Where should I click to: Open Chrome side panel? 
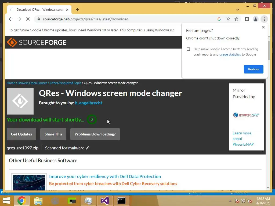tap(247, 19)
